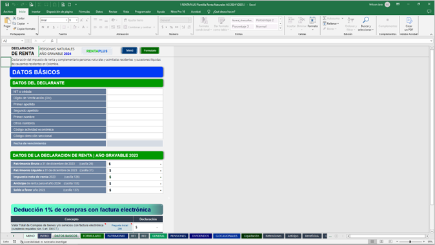The image size is (435, 245).
Task: Click the percent style icon
Action: [171, 27]
